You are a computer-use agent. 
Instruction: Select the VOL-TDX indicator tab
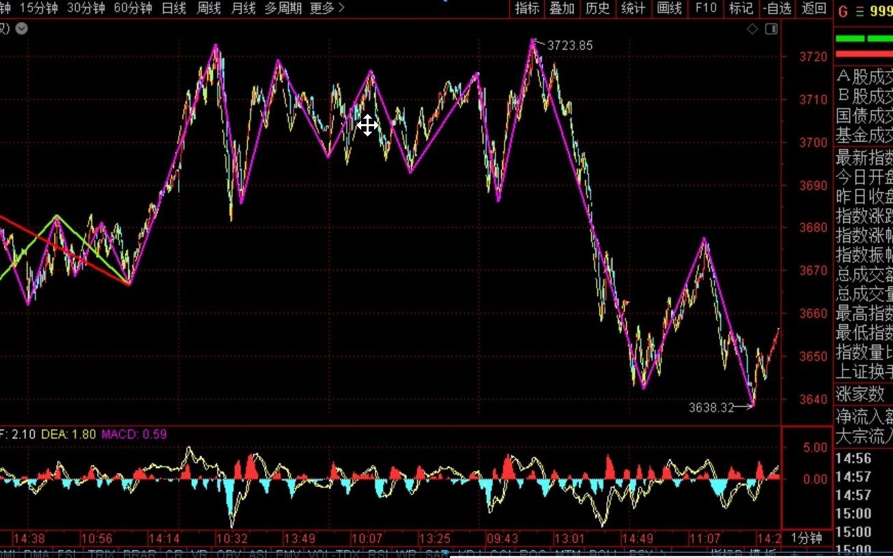pos(334,553)
